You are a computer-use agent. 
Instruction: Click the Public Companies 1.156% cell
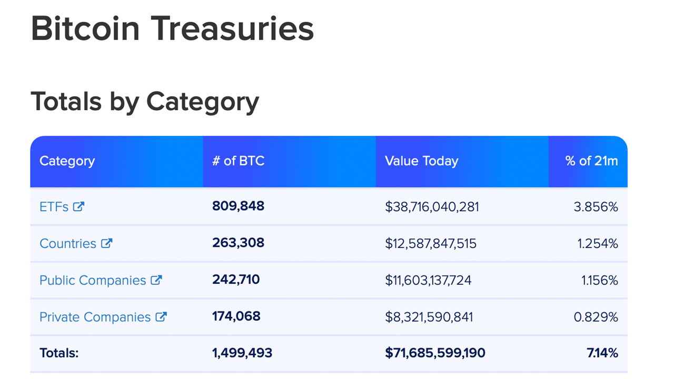pyautogui.click(x=599, y=281)
